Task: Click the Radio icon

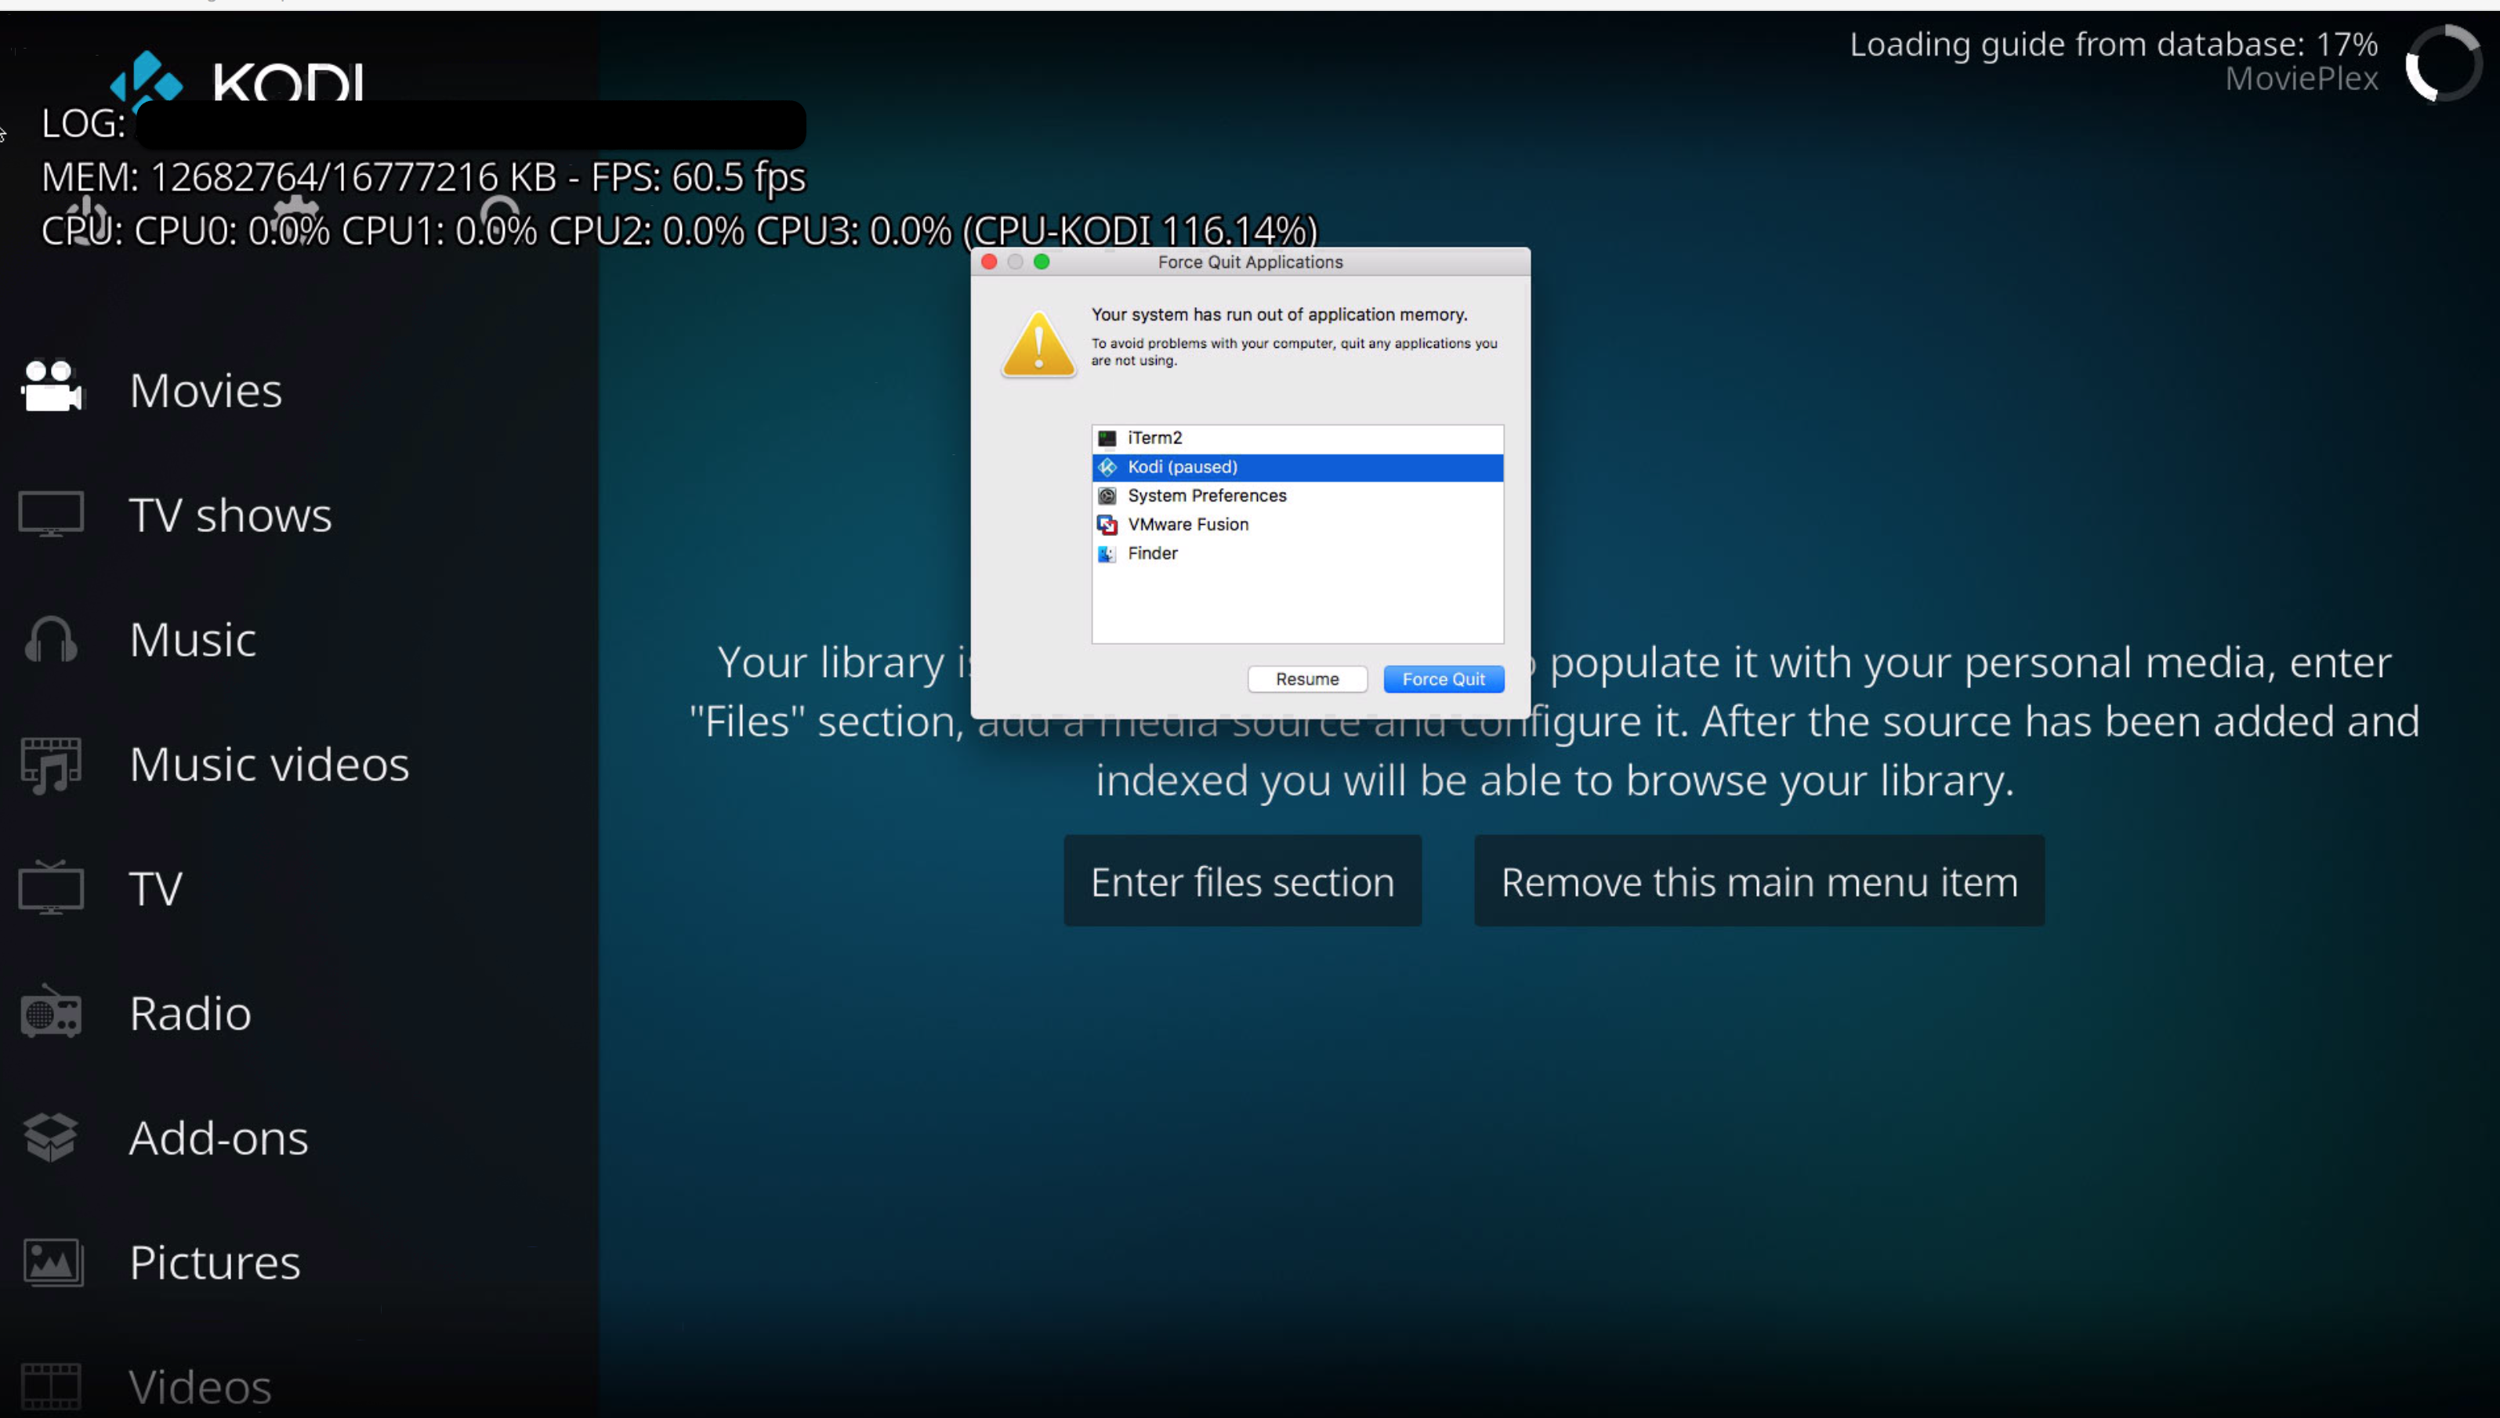Action: click(51, 1012)
